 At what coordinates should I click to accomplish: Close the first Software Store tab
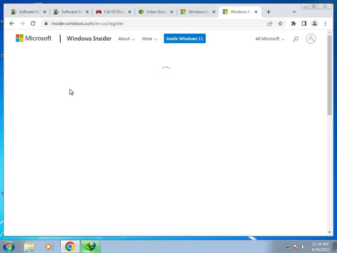(x=45, y=12)
